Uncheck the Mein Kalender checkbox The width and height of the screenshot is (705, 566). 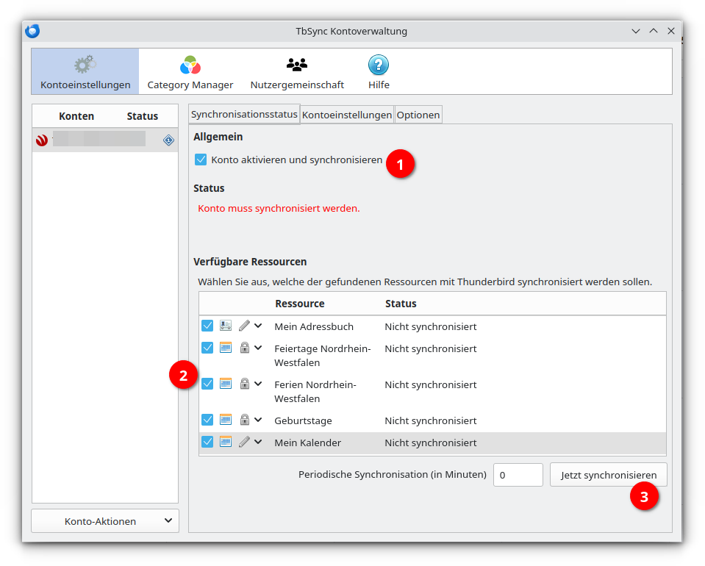[x=207, y=442]
